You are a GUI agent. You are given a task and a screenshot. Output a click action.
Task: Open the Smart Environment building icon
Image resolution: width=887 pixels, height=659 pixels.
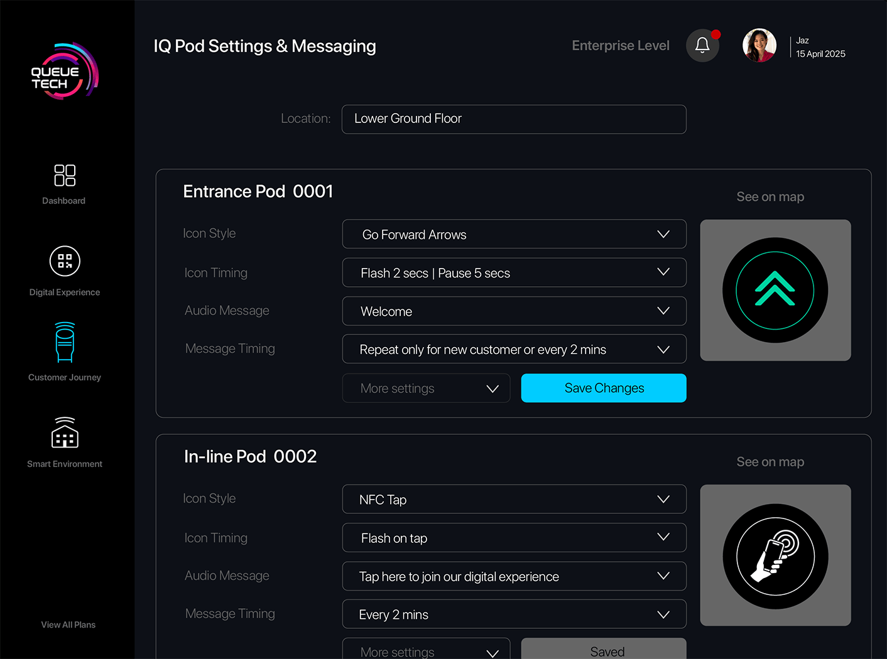point(65,432)
